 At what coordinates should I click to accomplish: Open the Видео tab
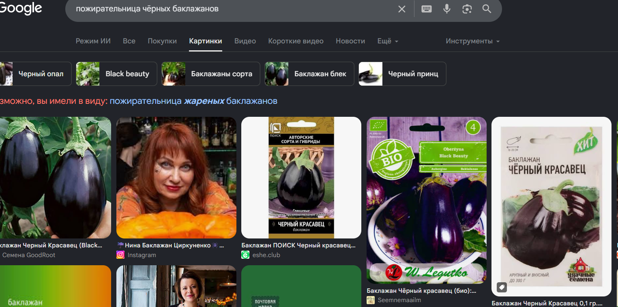click(x=245, y=41)
